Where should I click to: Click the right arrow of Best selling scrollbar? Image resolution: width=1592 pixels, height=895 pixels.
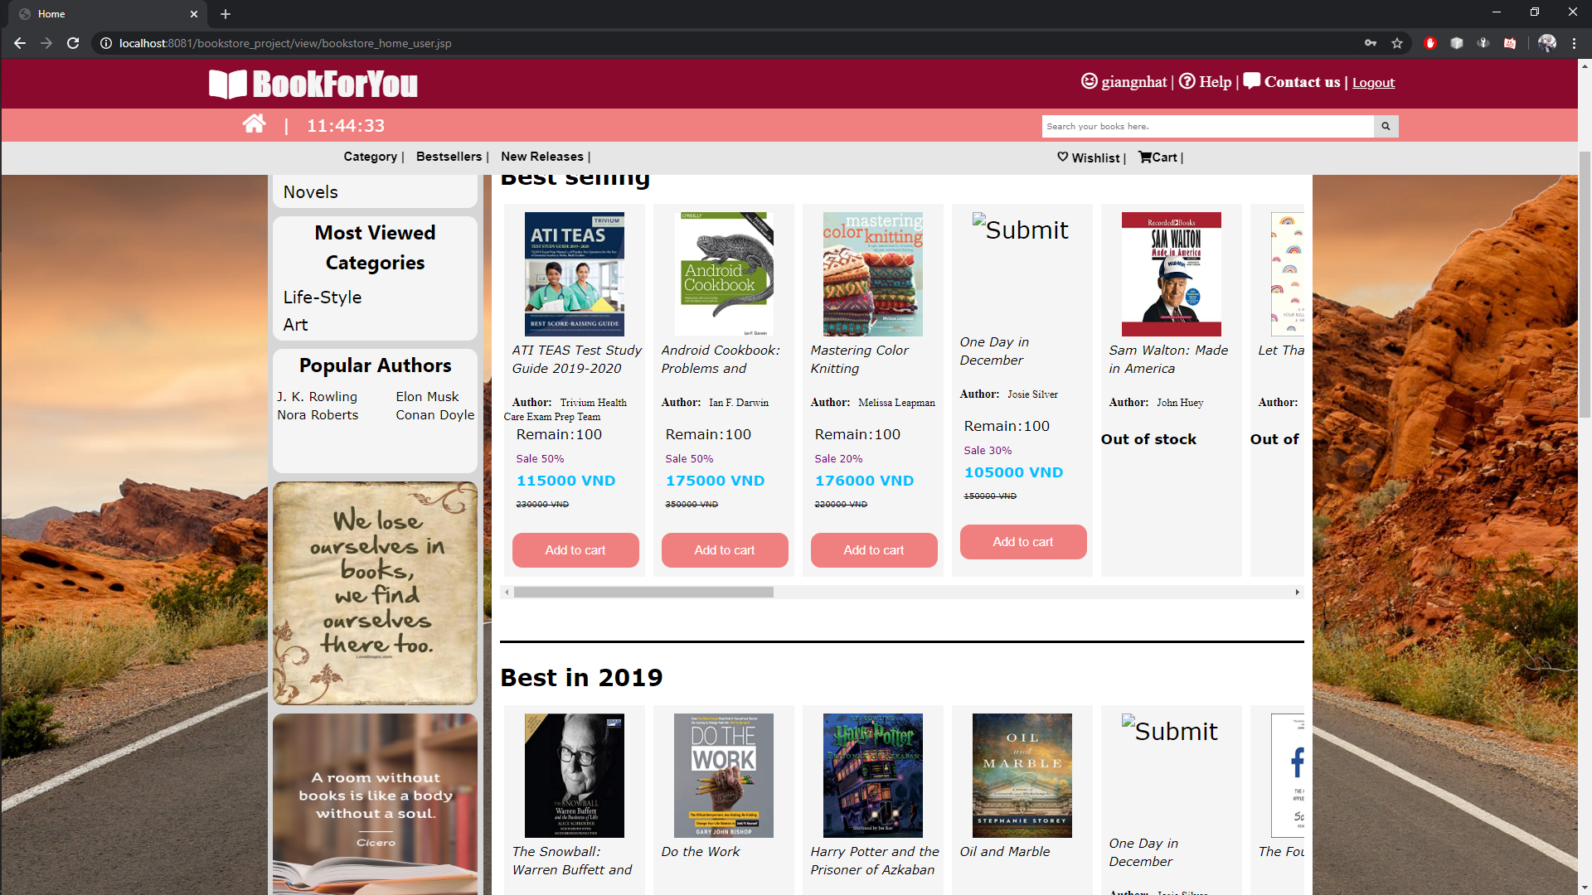click(x=1298, y=592)
